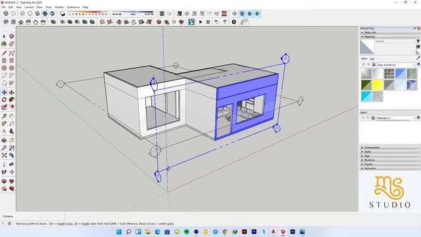
Task: Select the yellow translucent glass swatch
Action: point(378,85)
